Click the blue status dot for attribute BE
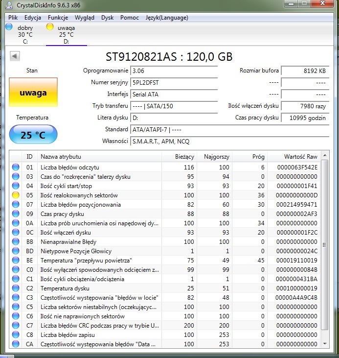The height and width of the screenshot is (358, 339). coord(16,261)
